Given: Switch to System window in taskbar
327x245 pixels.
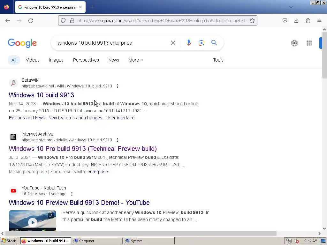Looking at the screenshot, I should (149, 241).
